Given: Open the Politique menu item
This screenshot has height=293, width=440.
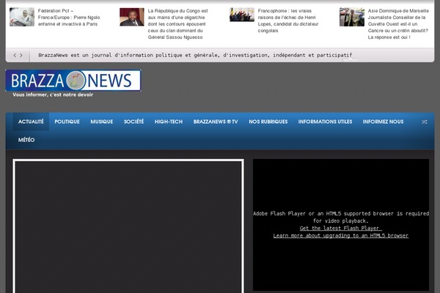Looking at the screenshot, I should (x=67, y=122).
